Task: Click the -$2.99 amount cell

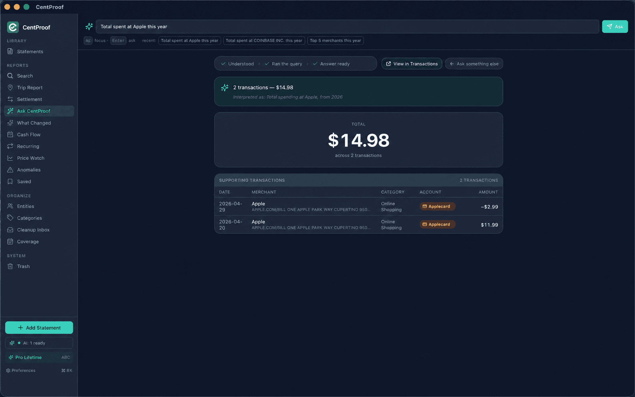Action: click(489, 207)
